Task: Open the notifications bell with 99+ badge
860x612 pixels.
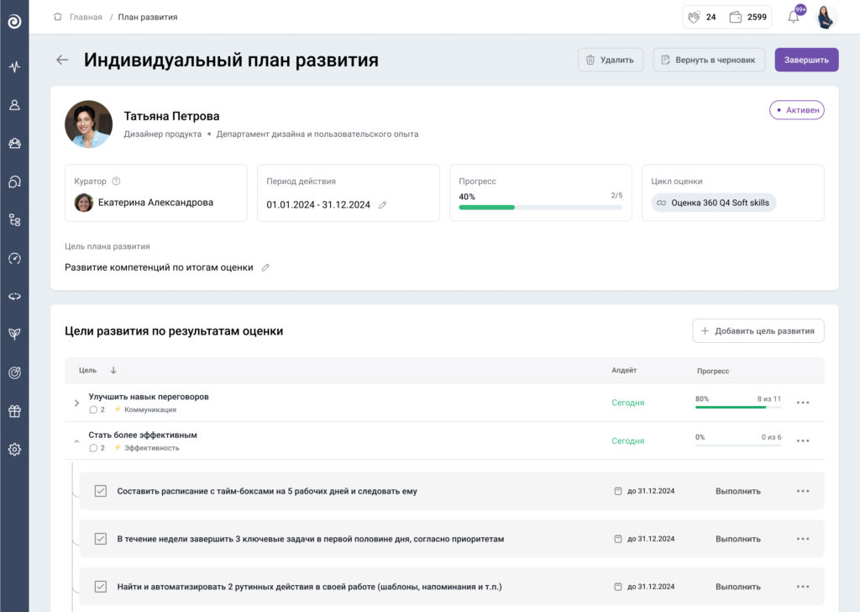Action: click(x=792, y=16)
